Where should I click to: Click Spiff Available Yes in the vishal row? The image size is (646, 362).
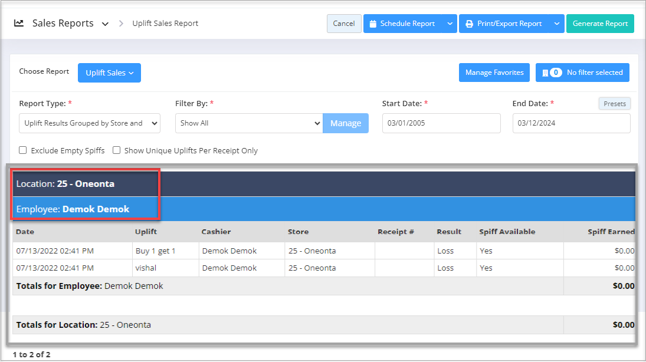point(486,268)
